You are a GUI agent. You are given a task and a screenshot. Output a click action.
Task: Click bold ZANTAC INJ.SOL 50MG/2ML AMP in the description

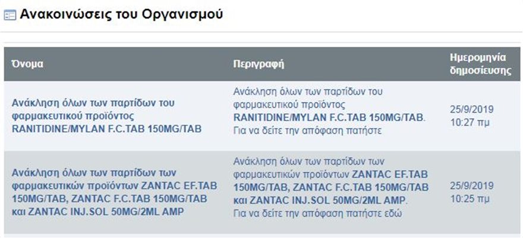tap(327, 201)
